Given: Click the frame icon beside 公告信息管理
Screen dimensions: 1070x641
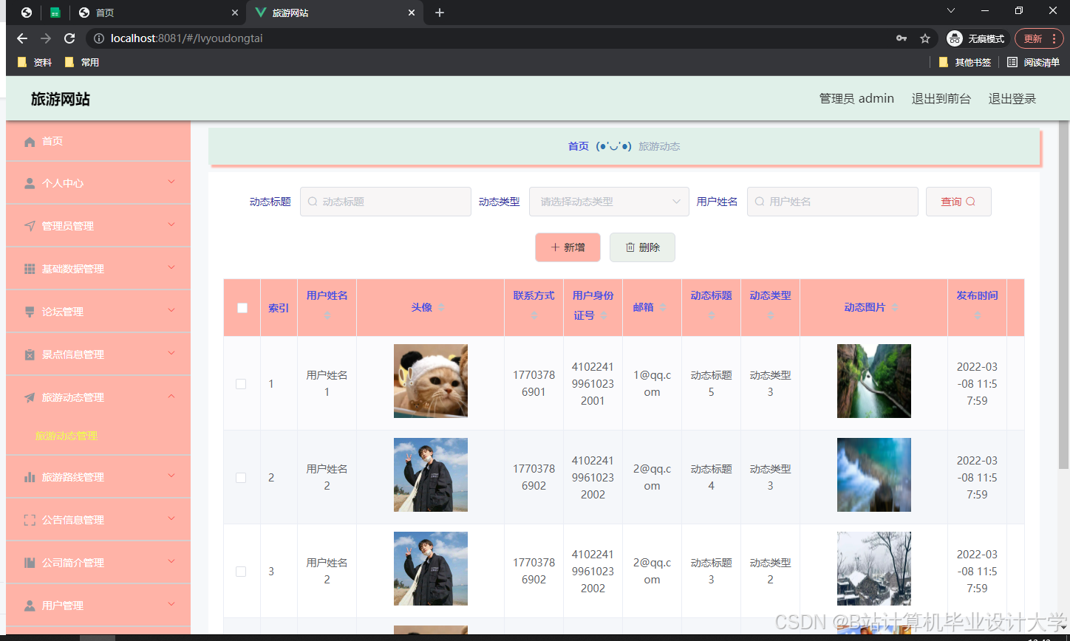Looking at the screenshot, I should tap(30, 520).
